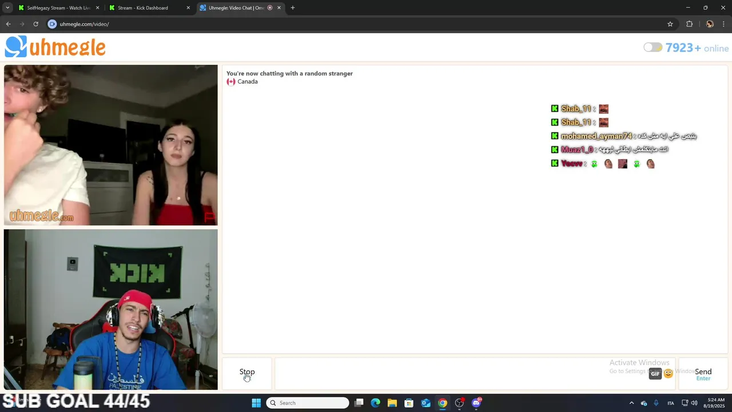Click Shab_11's first chat message
This screenshot has height=412, width=732.
point(580,109)
